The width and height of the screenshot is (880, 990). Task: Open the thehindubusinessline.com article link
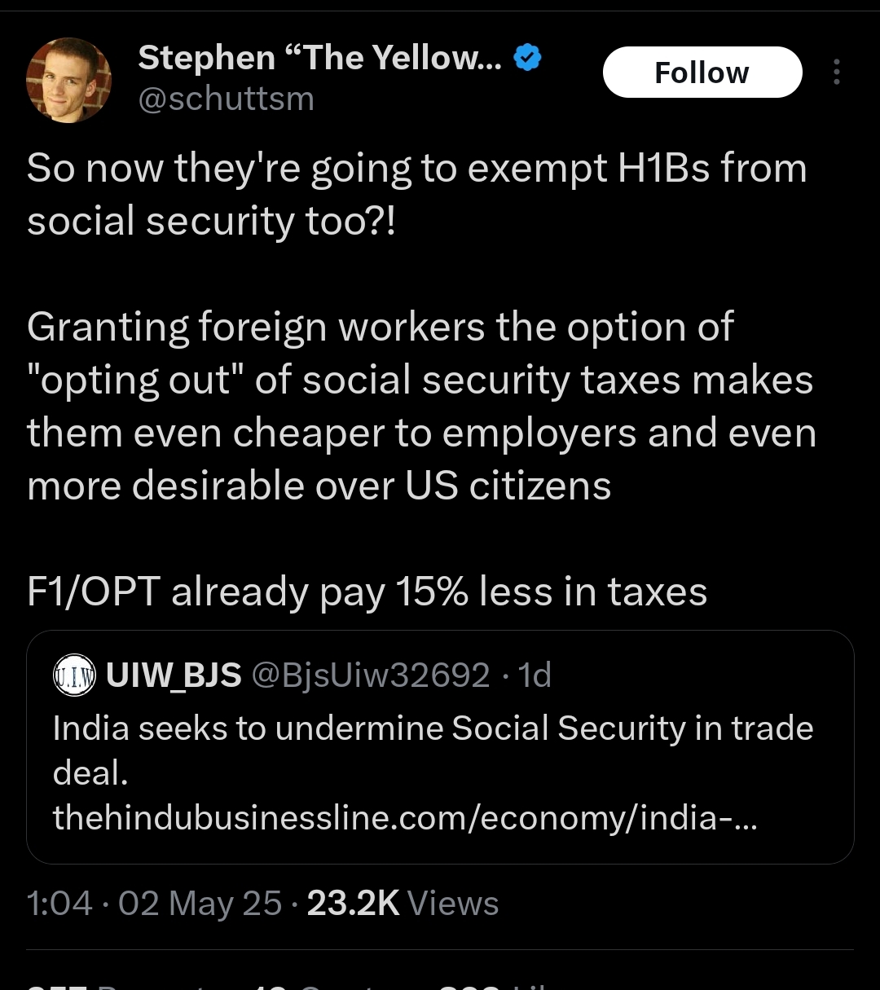tap(405, 817)
